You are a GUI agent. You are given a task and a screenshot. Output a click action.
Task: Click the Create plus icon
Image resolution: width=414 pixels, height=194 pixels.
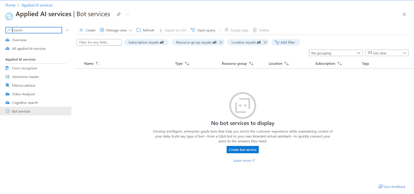tap(81, 30)
